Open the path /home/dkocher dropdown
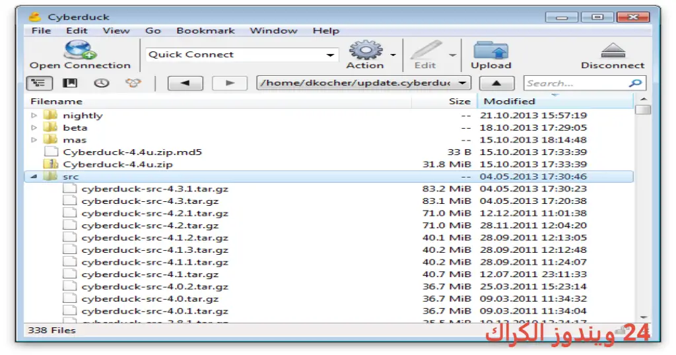 click(x=462, y=82)
